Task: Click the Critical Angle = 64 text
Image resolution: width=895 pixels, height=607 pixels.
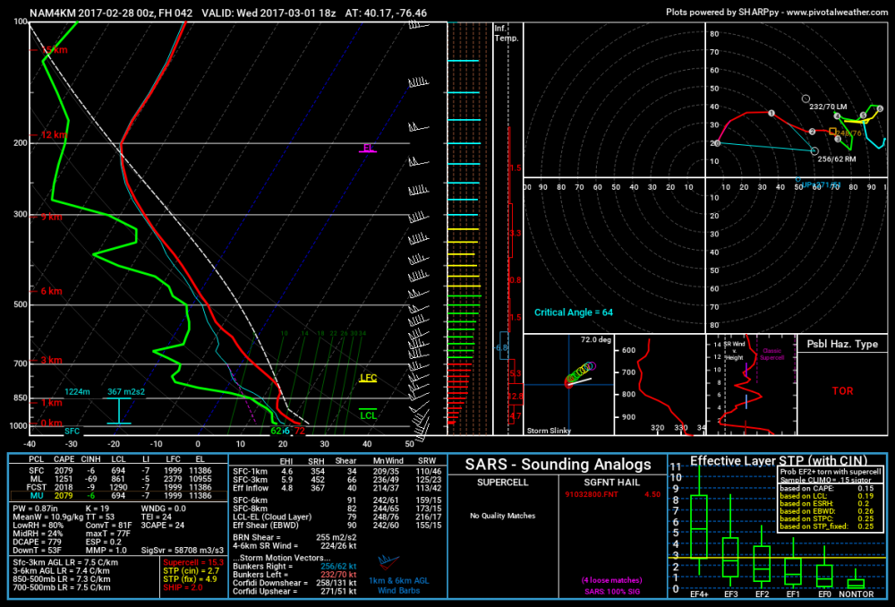Action: coord(573,312)
